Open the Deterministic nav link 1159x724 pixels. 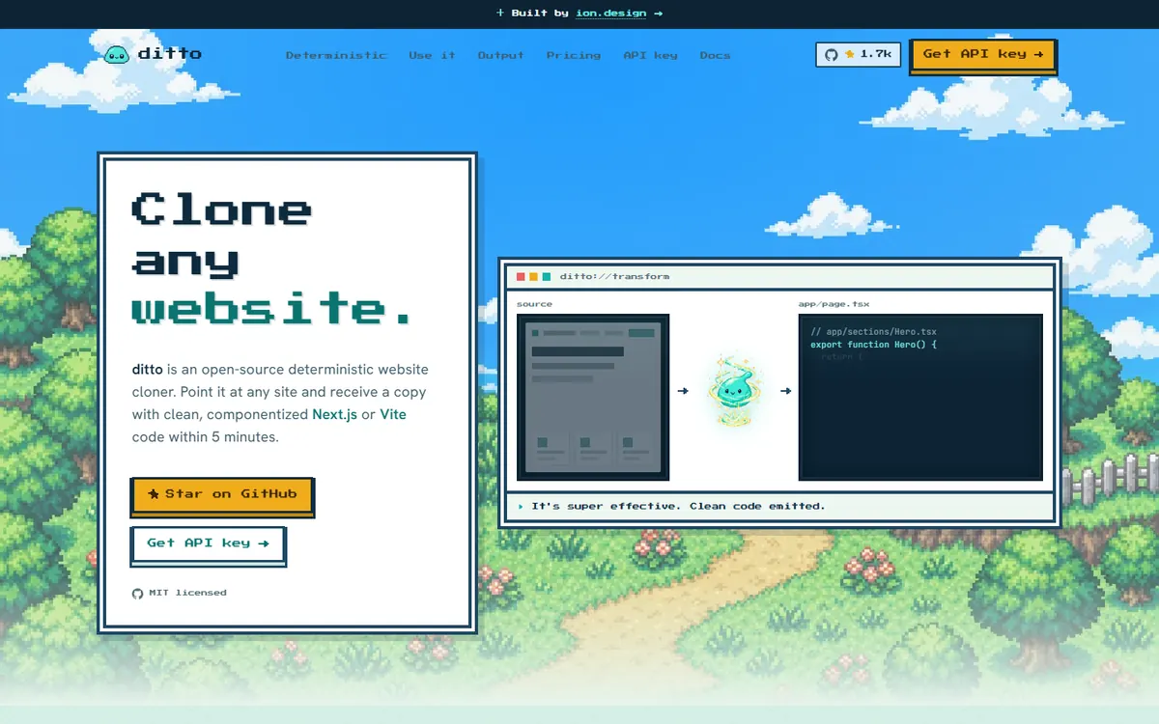(336, 55)
